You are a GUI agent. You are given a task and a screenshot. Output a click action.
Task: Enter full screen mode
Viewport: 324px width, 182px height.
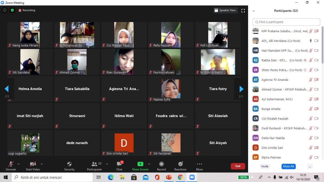243,11
